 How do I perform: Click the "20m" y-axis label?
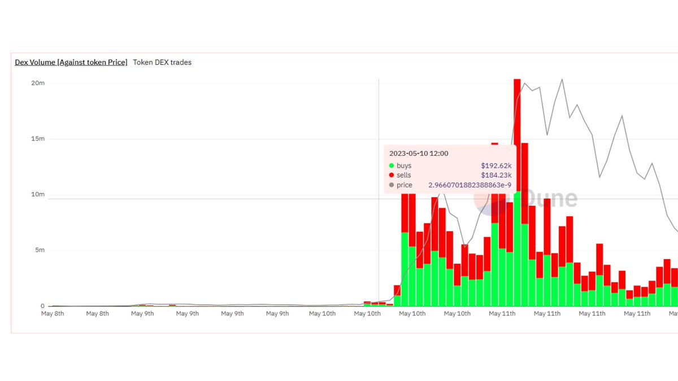pos(38,83)
